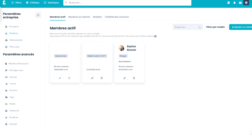Open Jobboards in the sidebar
This screenshot has width=252, height=135.
click(14, 110)
